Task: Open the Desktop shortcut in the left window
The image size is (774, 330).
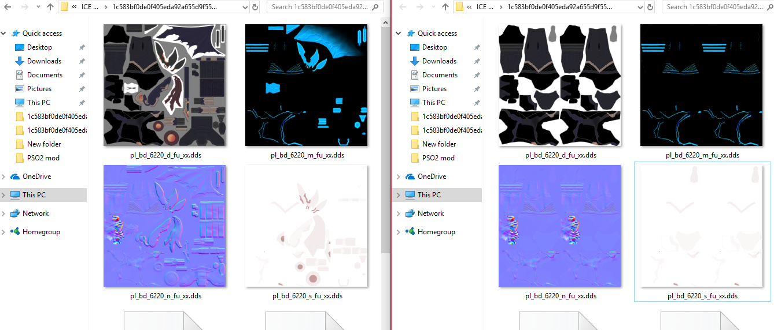Action: pos(39,47)
